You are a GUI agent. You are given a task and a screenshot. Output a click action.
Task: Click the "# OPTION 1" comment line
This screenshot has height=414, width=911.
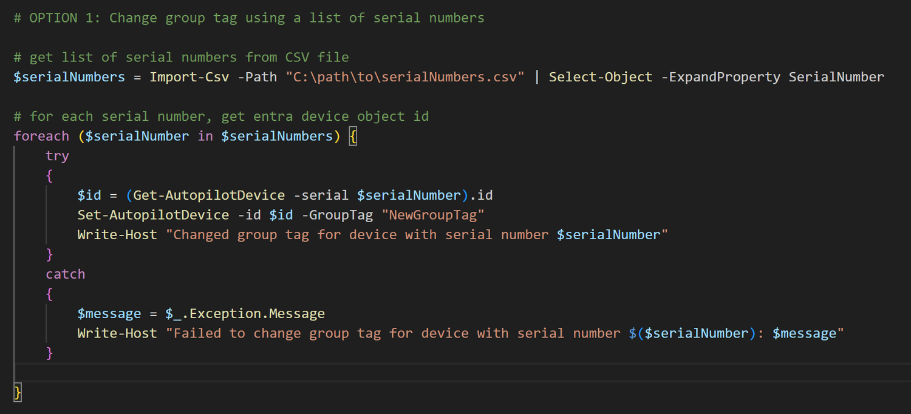pos(249,18)
